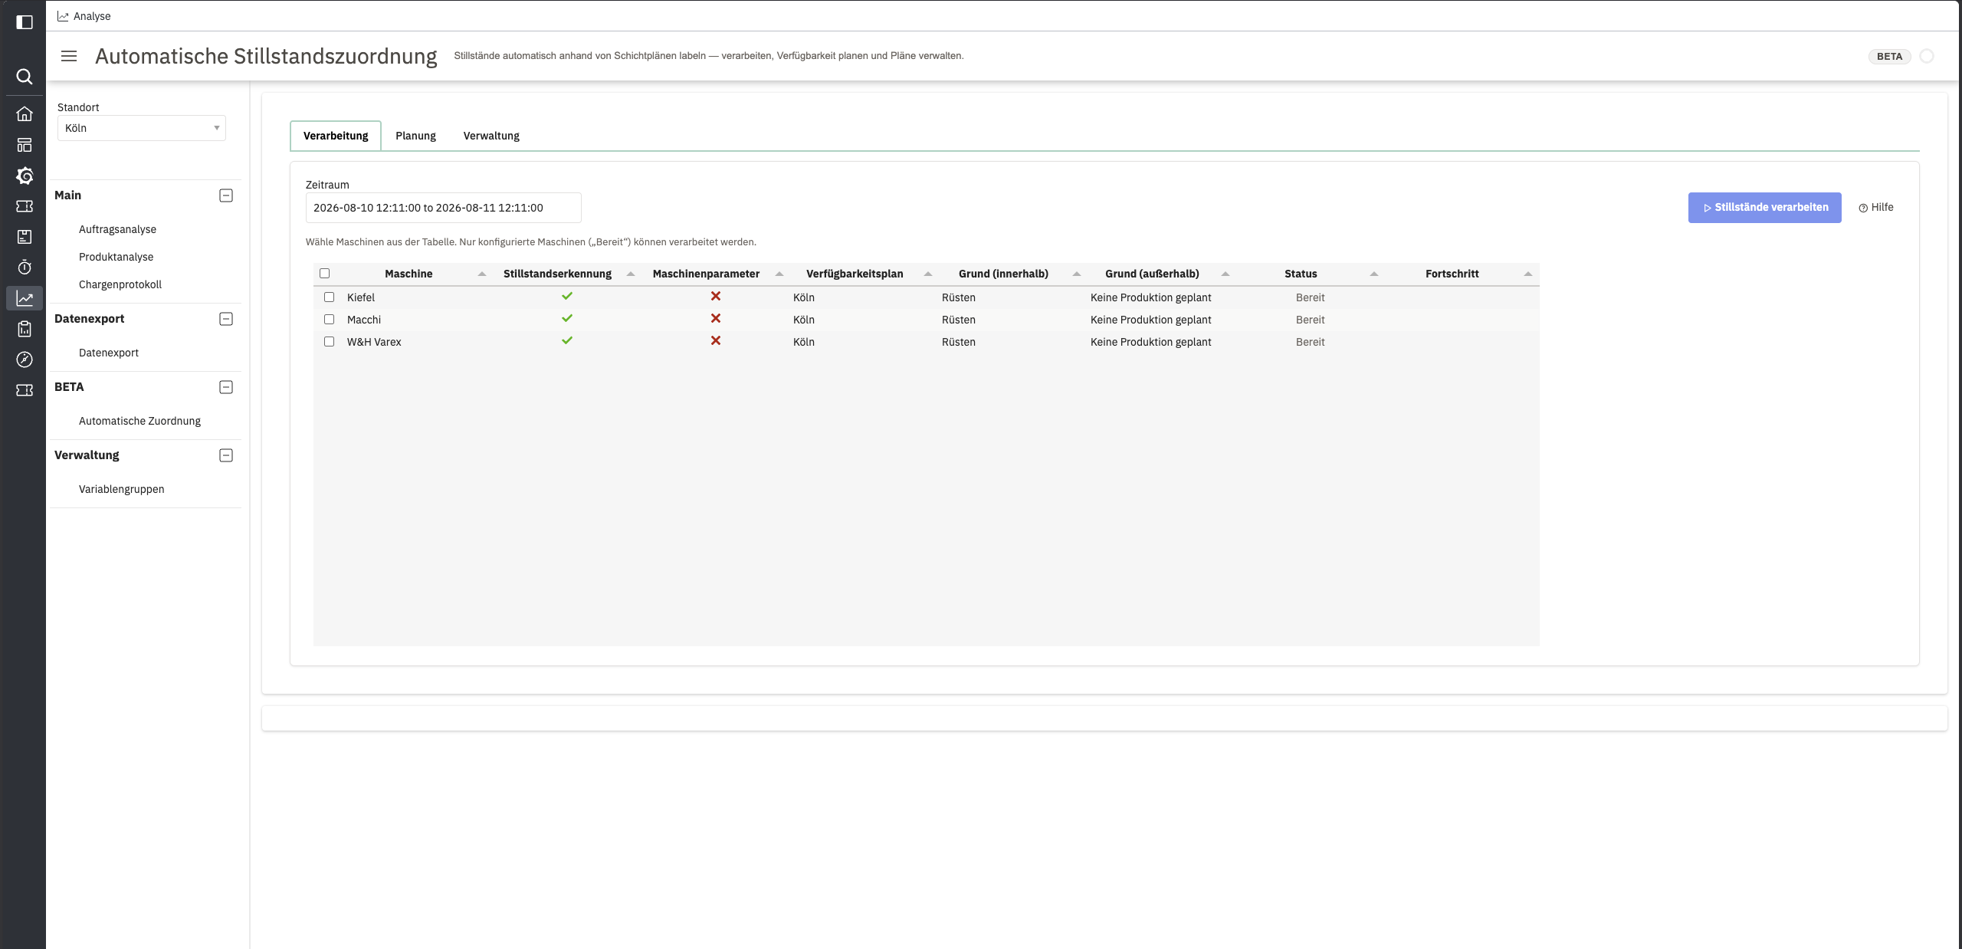
Task: Open Auftragsanalyse in the sidebar
Action: [x=117, y=229]
